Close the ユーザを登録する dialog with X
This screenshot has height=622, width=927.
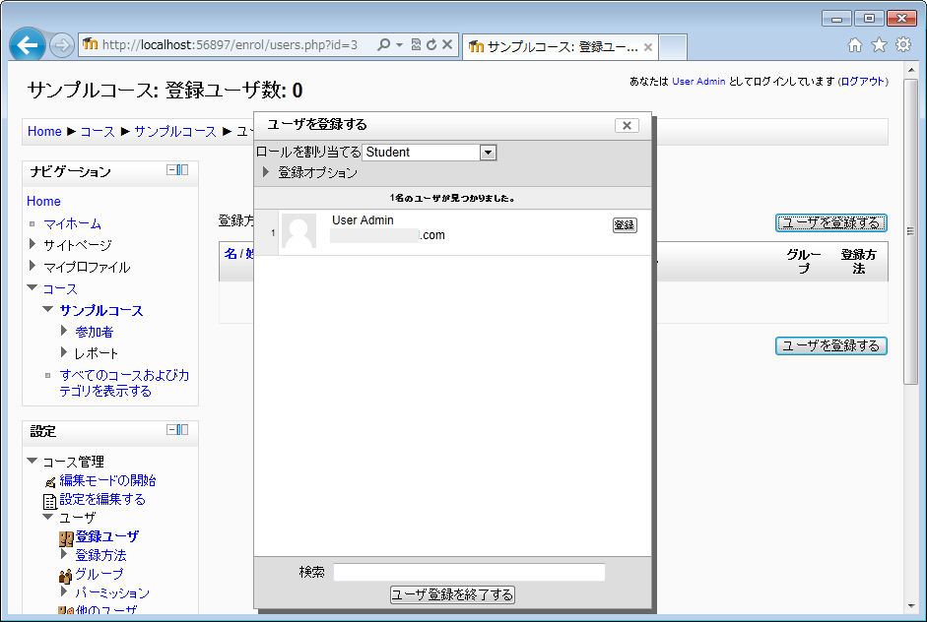pyautogui.click(x=627, y=125)
